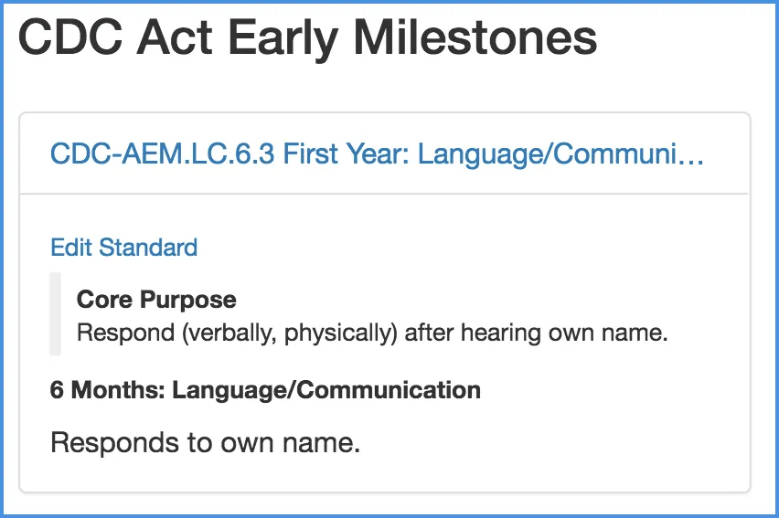This screenshot has width=779, height=518.
Task: Click the Core Purpose description sentence
Action: [372, 333]
